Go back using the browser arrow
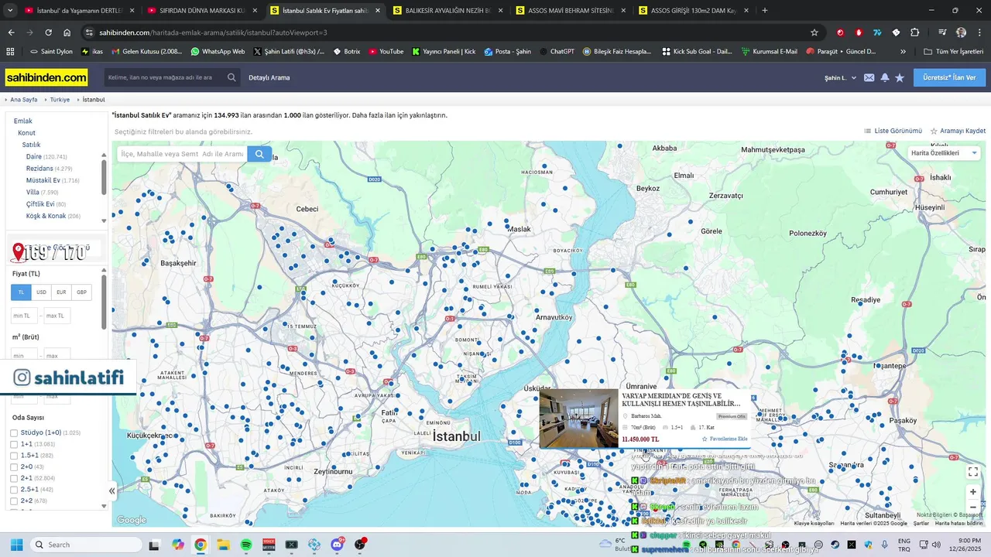 (x=11, y=32)
